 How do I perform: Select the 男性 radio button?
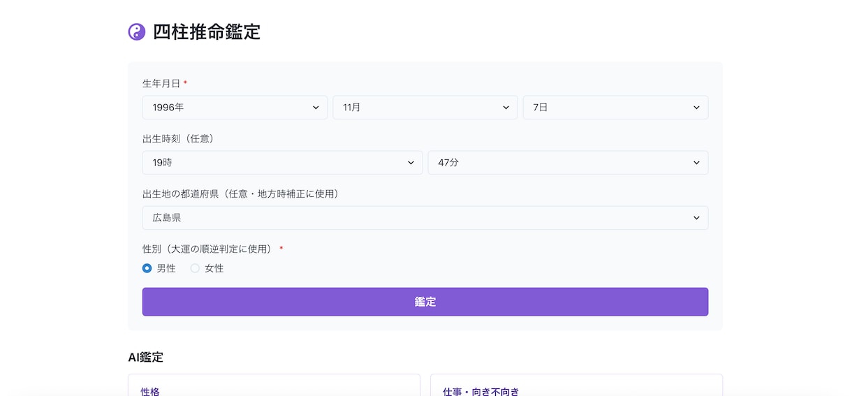(147, 268)
